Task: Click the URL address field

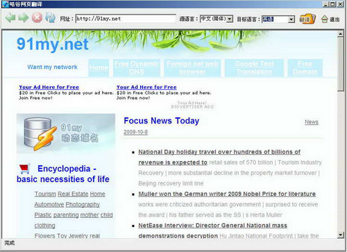Action: 126,19
